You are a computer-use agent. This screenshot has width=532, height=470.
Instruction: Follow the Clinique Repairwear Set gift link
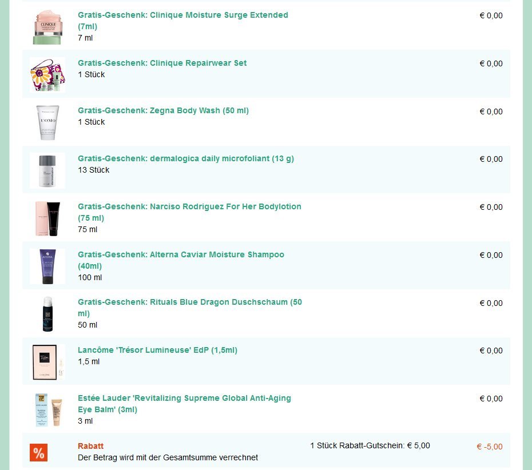tap(162, 63)
